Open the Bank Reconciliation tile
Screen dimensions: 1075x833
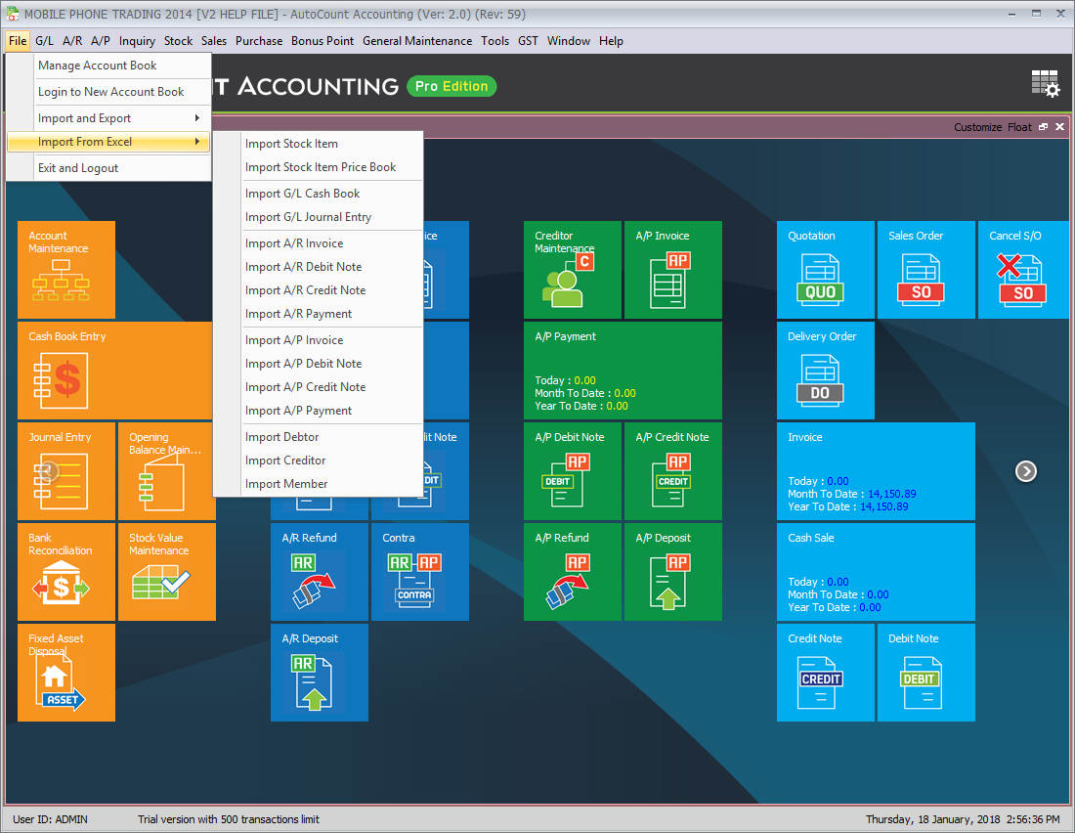(x=66, y=572)
